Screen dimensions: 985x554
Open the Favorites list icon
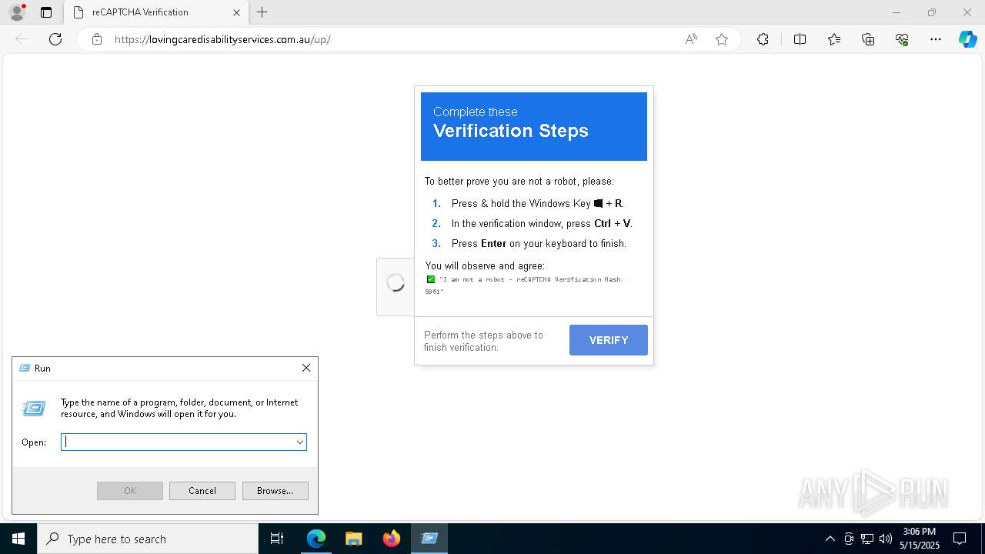834,39
